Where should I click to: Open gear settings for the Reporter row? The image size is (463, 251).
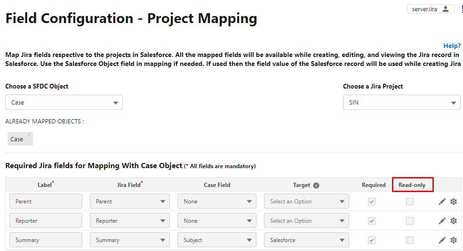tap(454, 221)
